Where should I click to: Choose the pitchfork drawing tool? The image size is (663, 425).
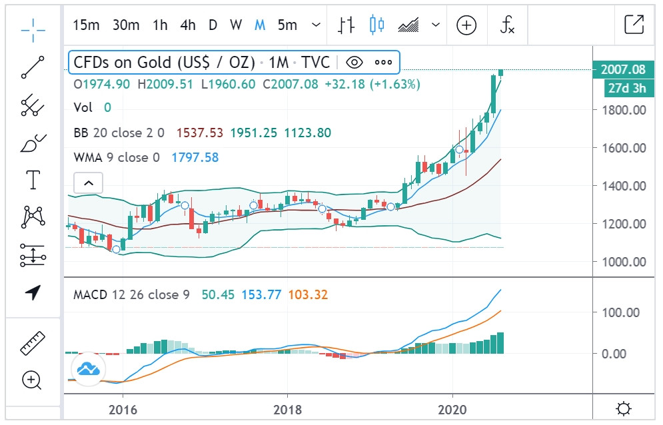pos(33,105)
